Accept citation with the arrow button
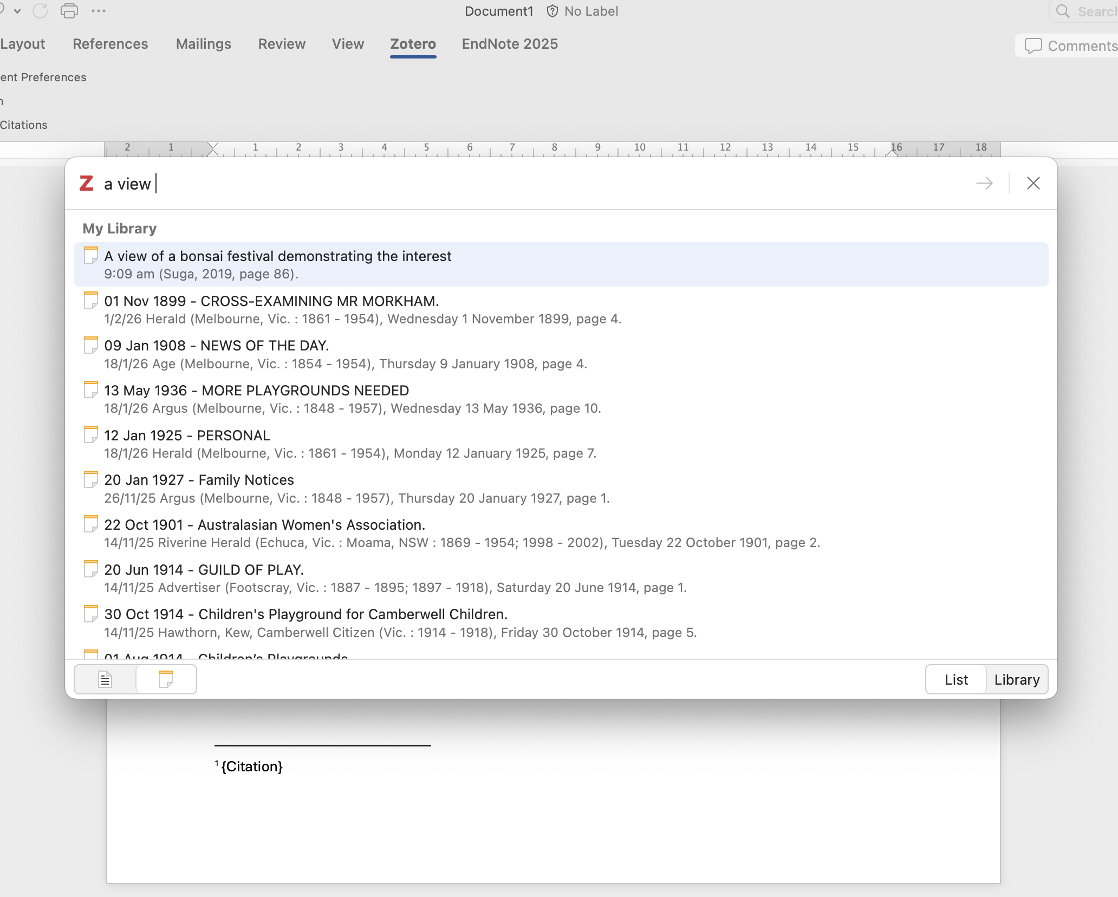1118x897 pixels. (x=984, y=184)
